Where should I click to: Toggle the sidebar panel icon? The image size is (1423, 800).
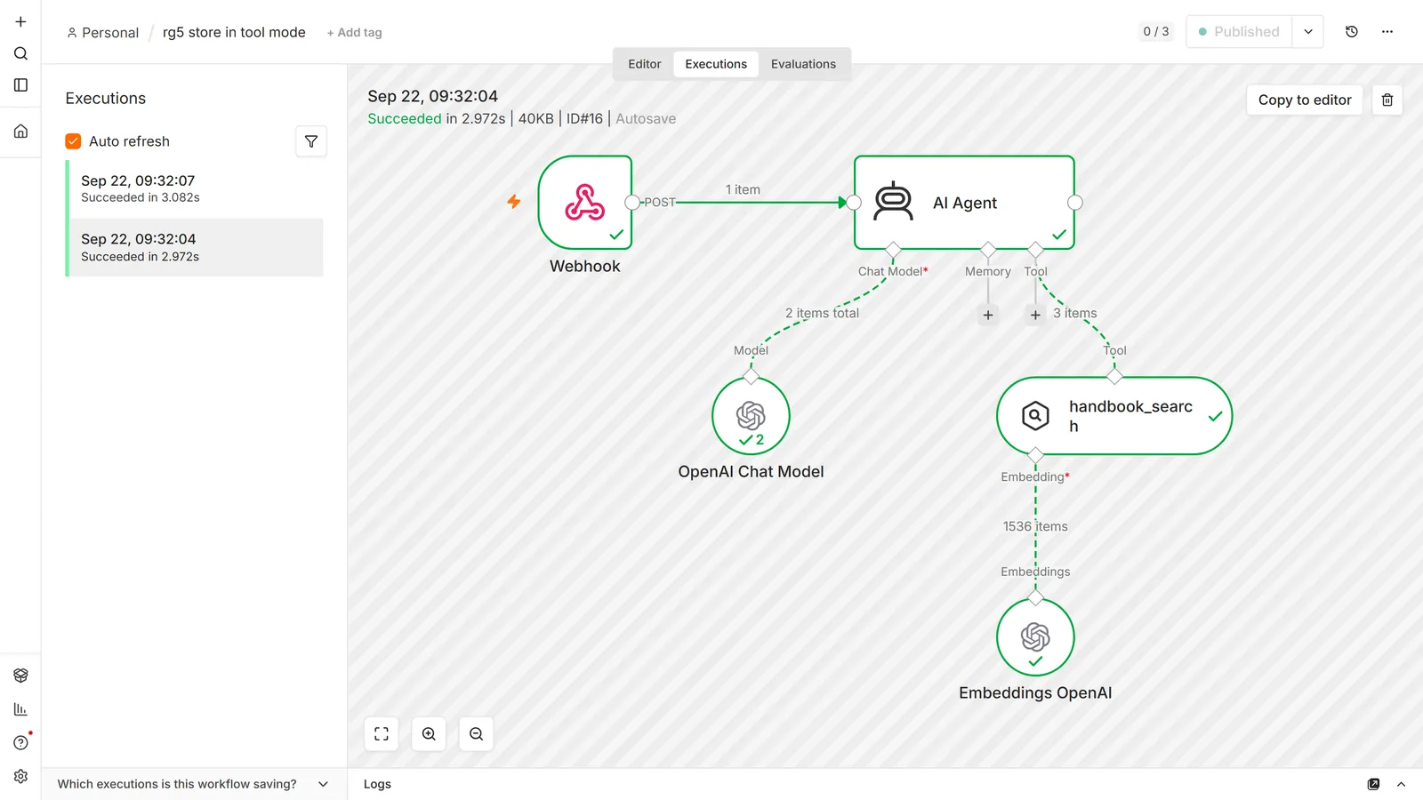[x=20, y=85]
